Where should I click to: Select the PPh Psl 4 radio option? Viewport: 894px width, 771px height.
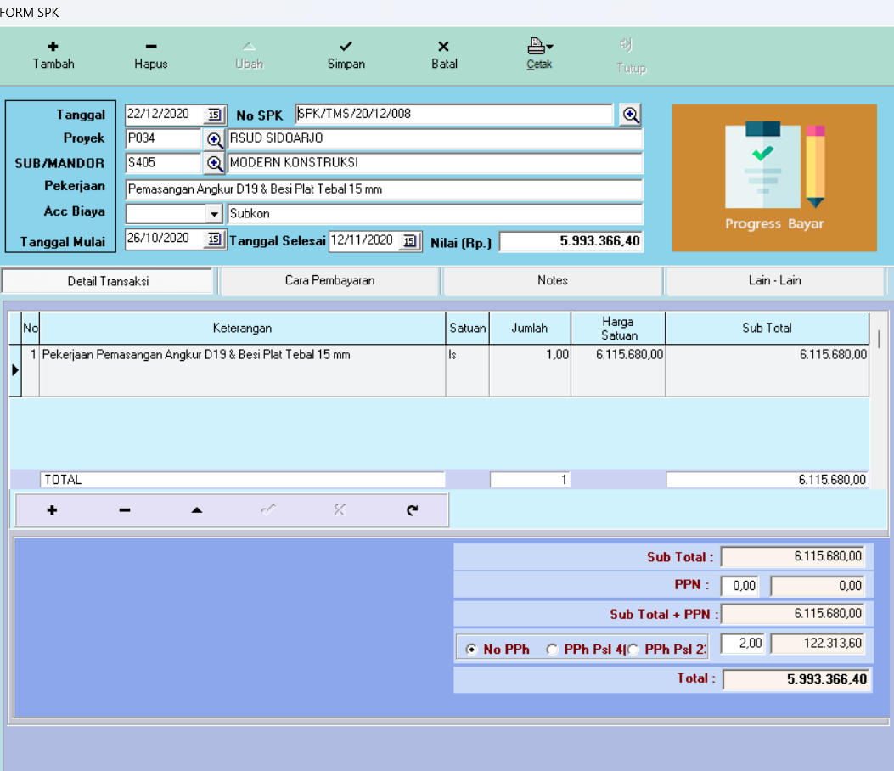553,650
